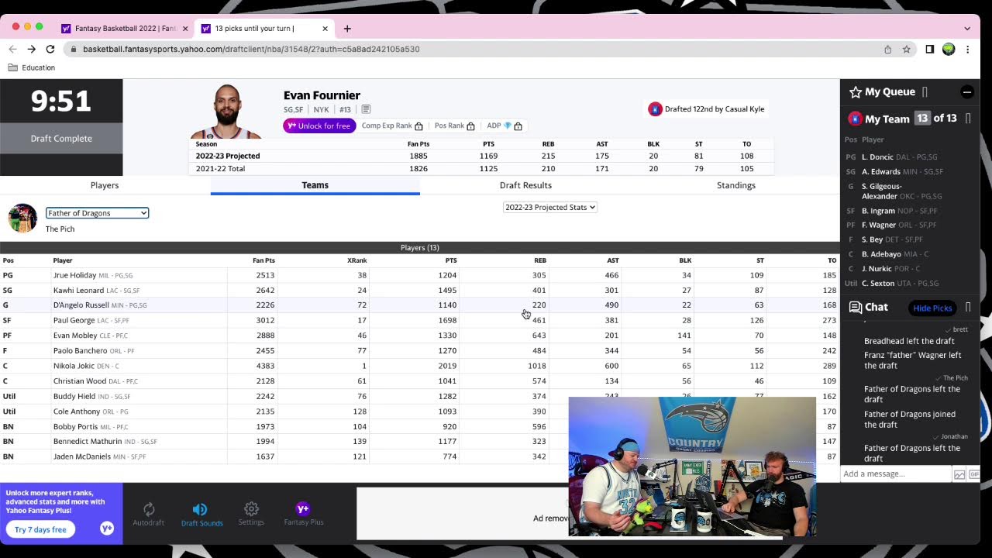Open the Settings gear icon
Image resolution: width=992 pixels, height=558 pixels.
point(251,509)
